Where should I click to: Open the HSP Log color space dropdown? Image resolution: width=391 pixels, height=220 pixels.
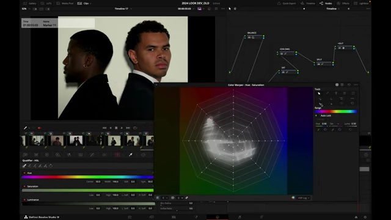304,198
